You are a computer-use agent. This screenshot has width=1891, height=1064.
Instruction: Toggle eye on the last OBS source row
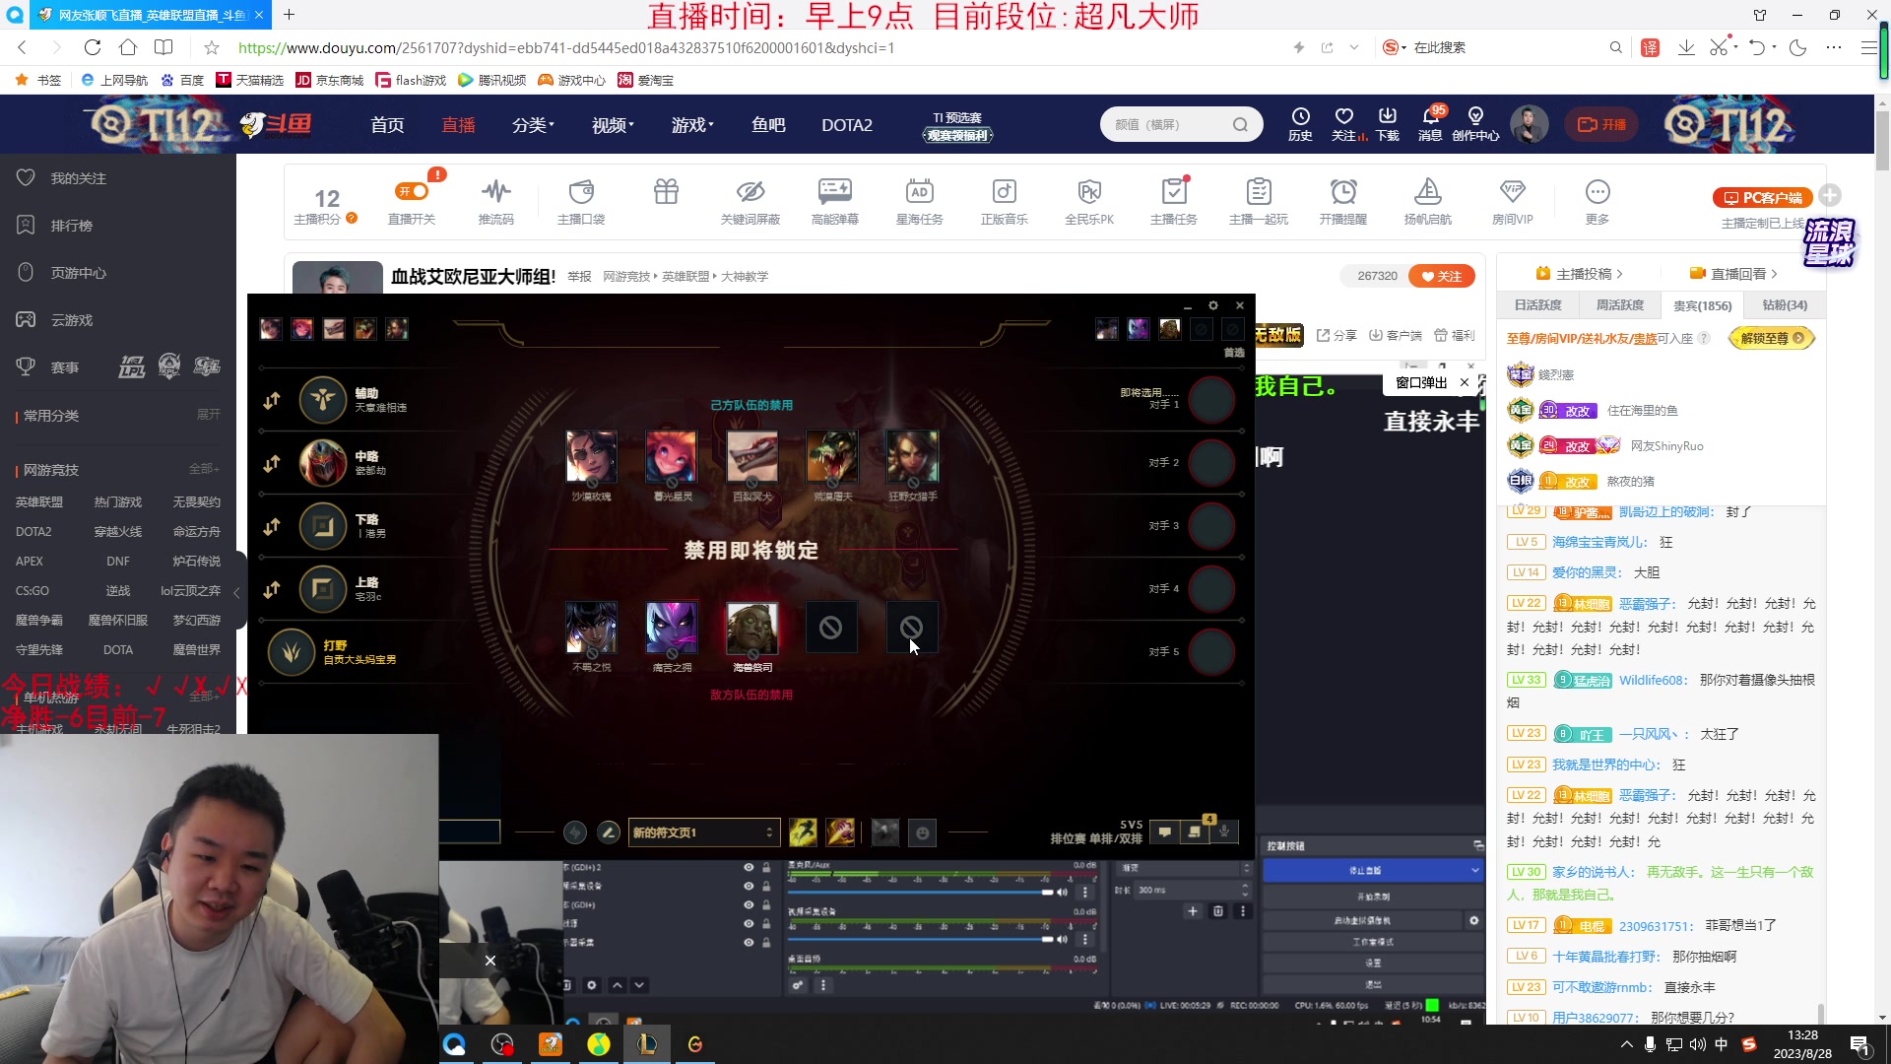click(749, 943)
